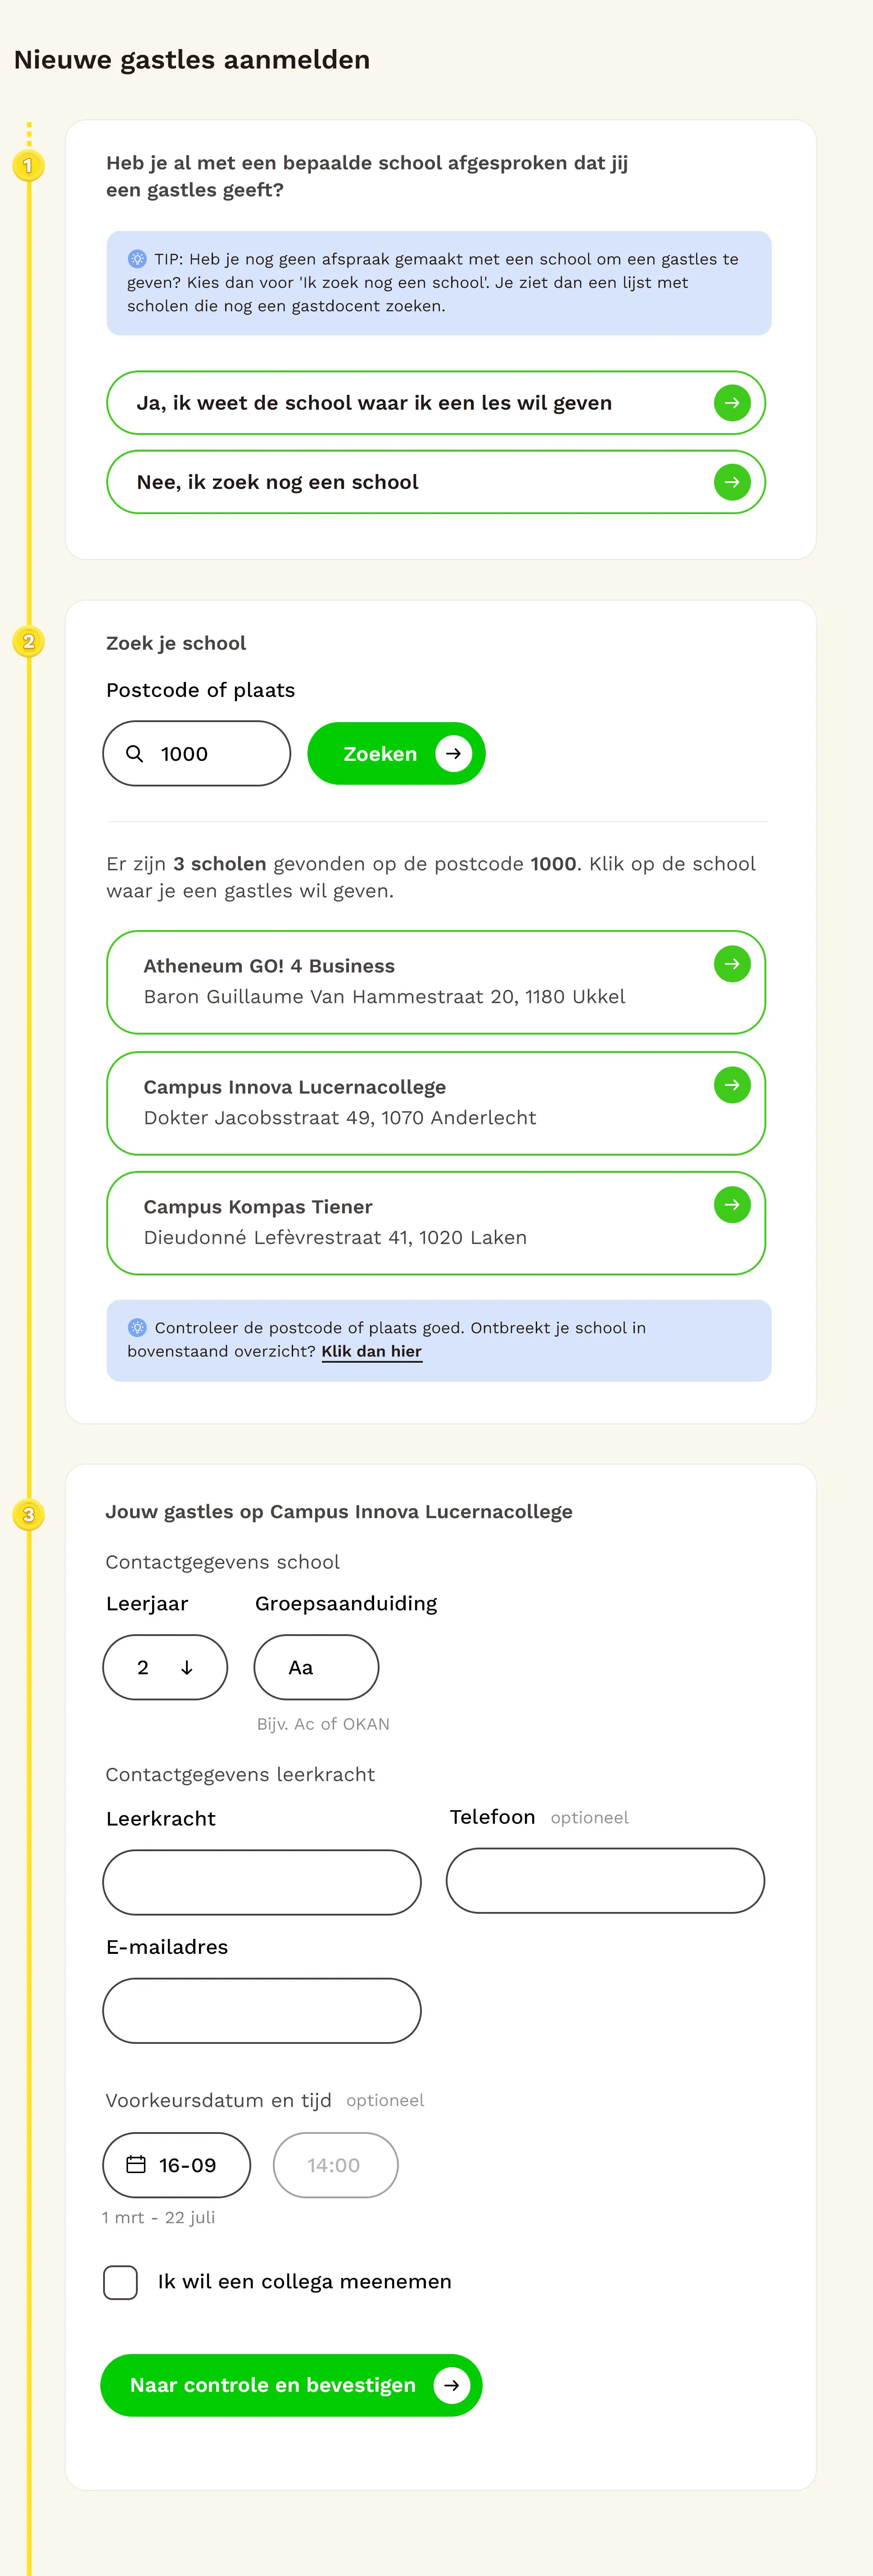Click arrow icon on 'Nee, ik zoek nog een school'
This screenshot has height=2576, width=873.
(732, 482)
